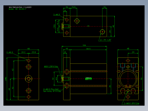Select the 2- PT 1/8" port callout
Image resolution: width=148 pixels, height=111 pixels.
coord(106,40)
